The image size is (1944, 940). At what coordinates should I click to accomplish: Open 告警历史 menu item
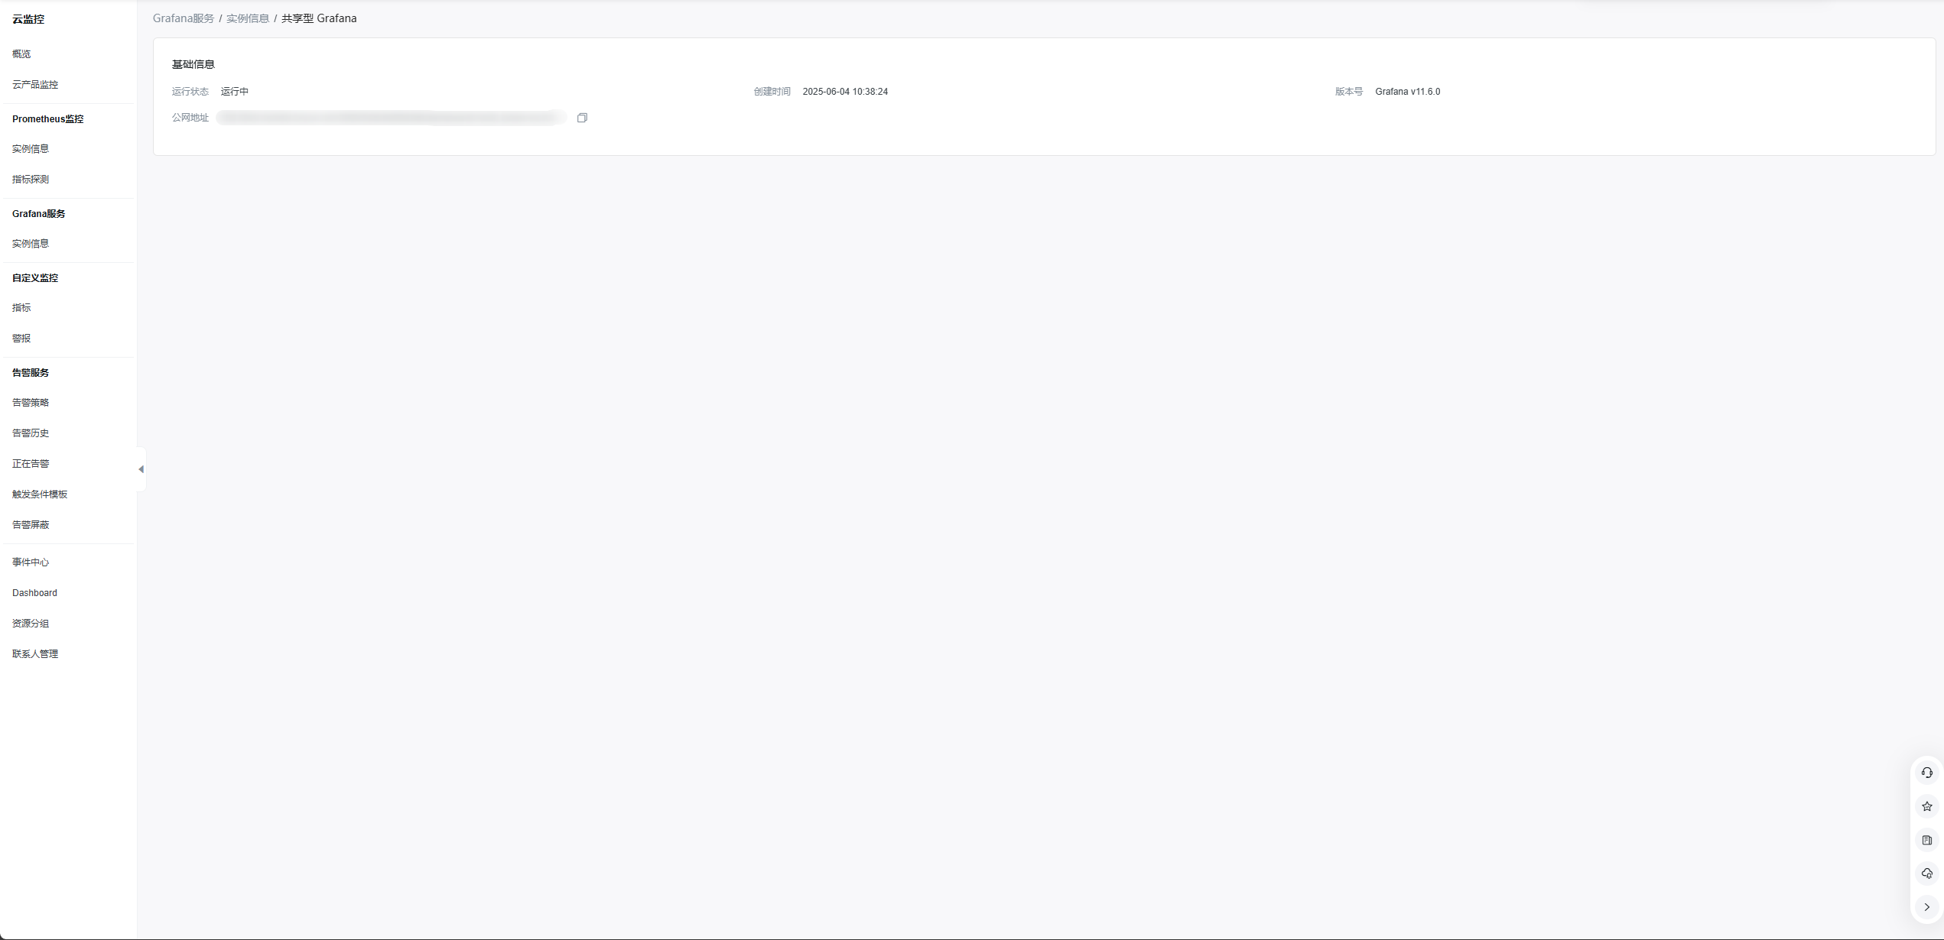31,433
